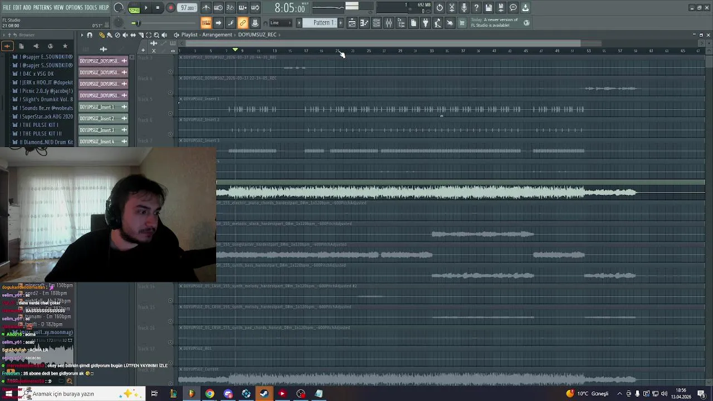Toggle typing keyboard to piano mode
This screenshot has width=713, height=401.
click(x=206, y=23)
